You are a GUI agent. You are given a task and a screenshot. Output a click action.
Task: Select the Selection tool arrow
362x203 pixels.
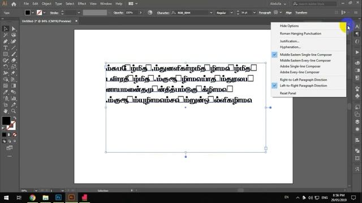(x=6, y=29)
